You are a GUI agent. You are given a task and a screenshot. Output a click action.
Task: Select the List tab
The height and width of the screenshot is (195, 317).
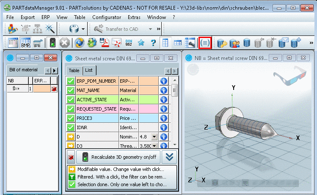tap(89, 70)
